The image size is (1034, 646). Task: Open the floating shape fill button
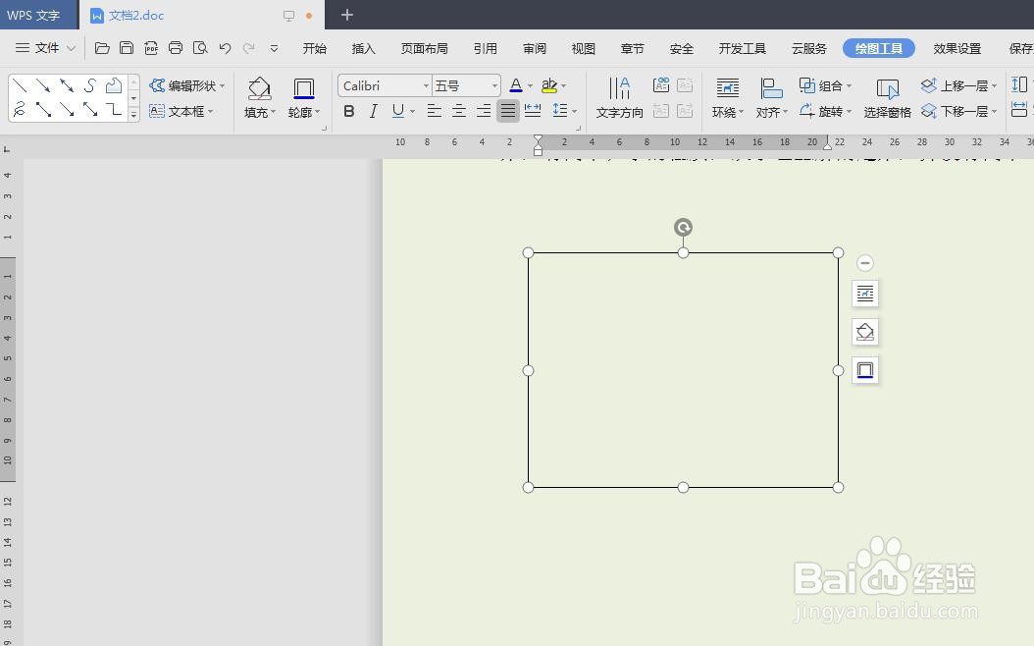(x=865, y=331)
